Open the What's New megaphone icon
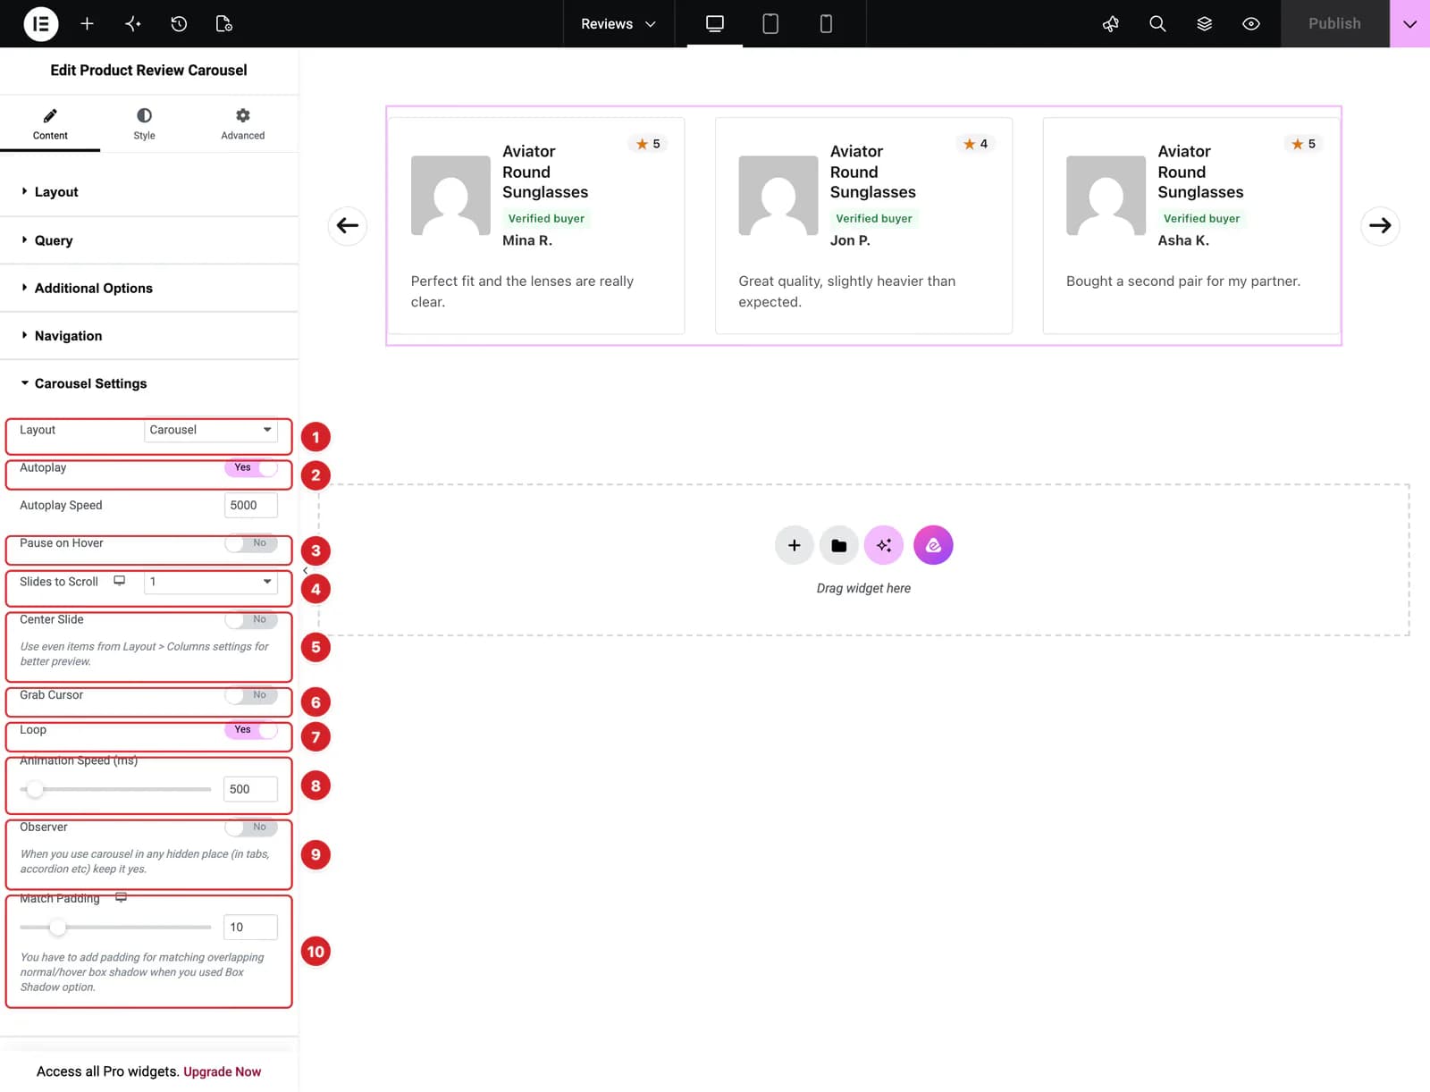 tap(1111, 24)
